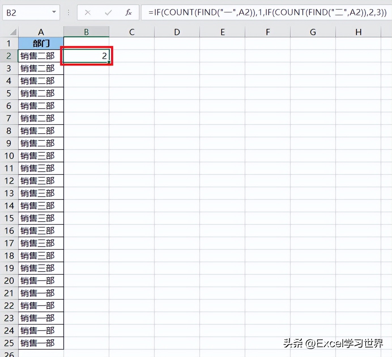Select cell A5 with 销售二部

click(41, 93)
